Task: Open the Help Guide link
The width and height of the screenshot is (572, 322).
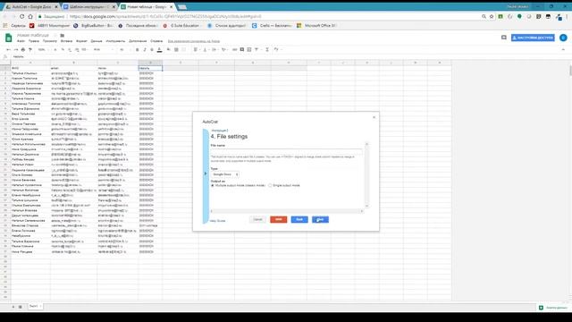Action: pyautogui.click(x=218, y=221)
